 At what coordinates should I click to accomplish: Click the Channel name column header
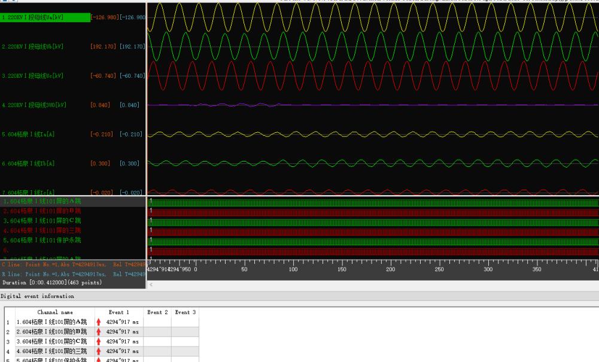click(55, 312)
